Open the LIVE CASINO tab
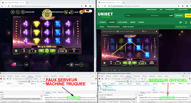This screenshot has width=191, height=103. 123,22
